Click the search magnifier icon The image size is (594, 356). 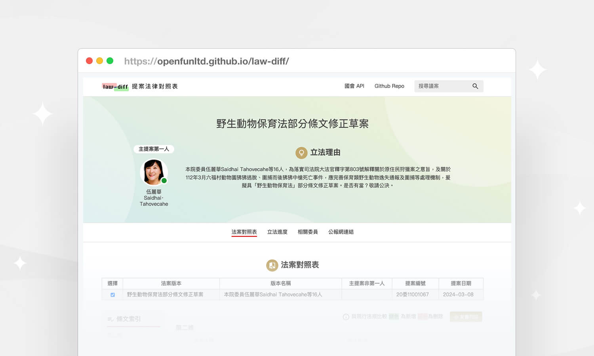point(475,86)
